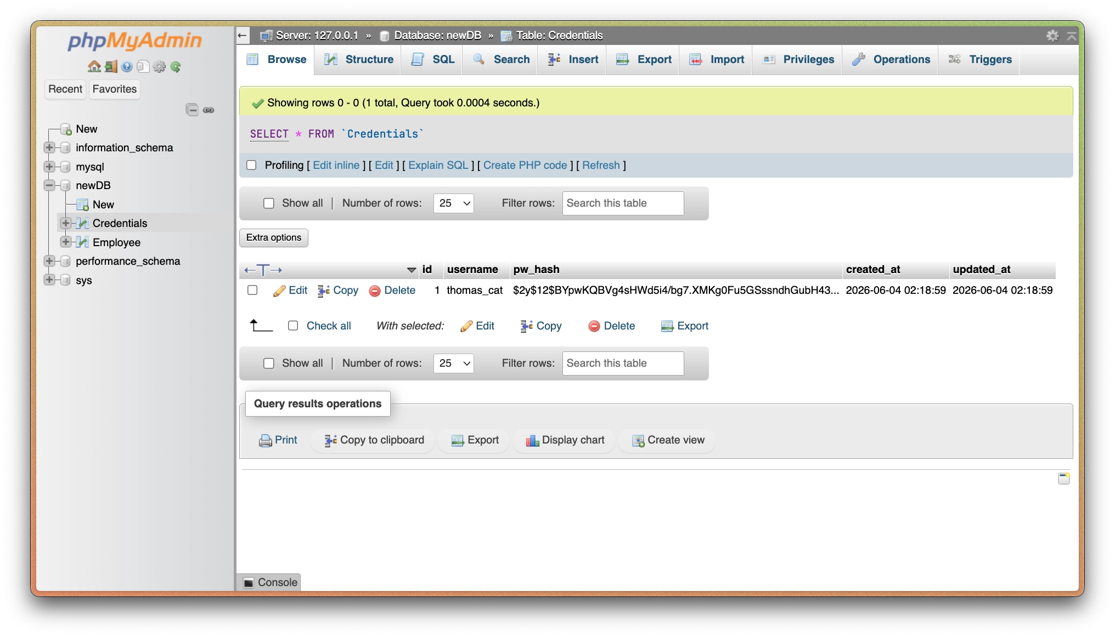Collapse the top breadcrumb bar arrow
1115x637 pixels.
point(1071,36)
